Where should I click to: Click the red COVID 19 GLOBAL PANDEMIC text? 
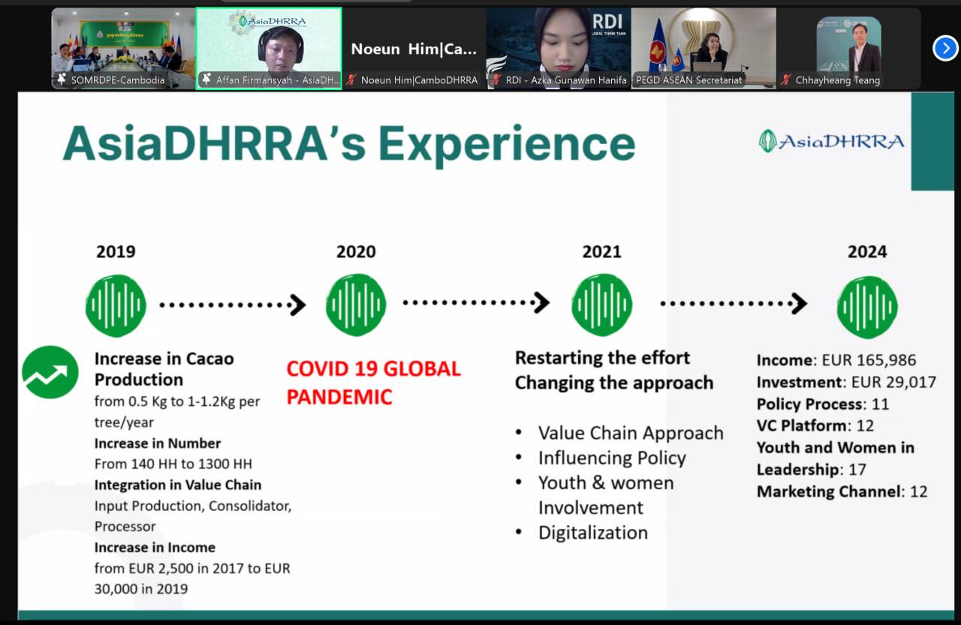(374, 383)
